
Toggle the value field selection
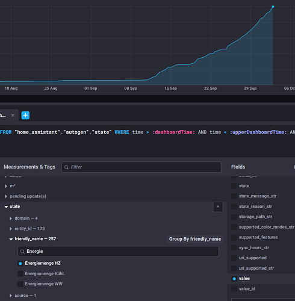tap(234, 279)
